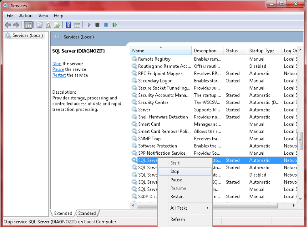Click the vertical scrollbar thumb

click(301, 141)
